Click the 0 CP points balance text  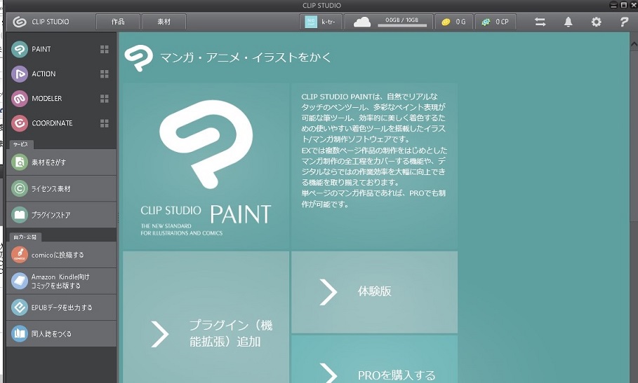(x=502, y=22)
